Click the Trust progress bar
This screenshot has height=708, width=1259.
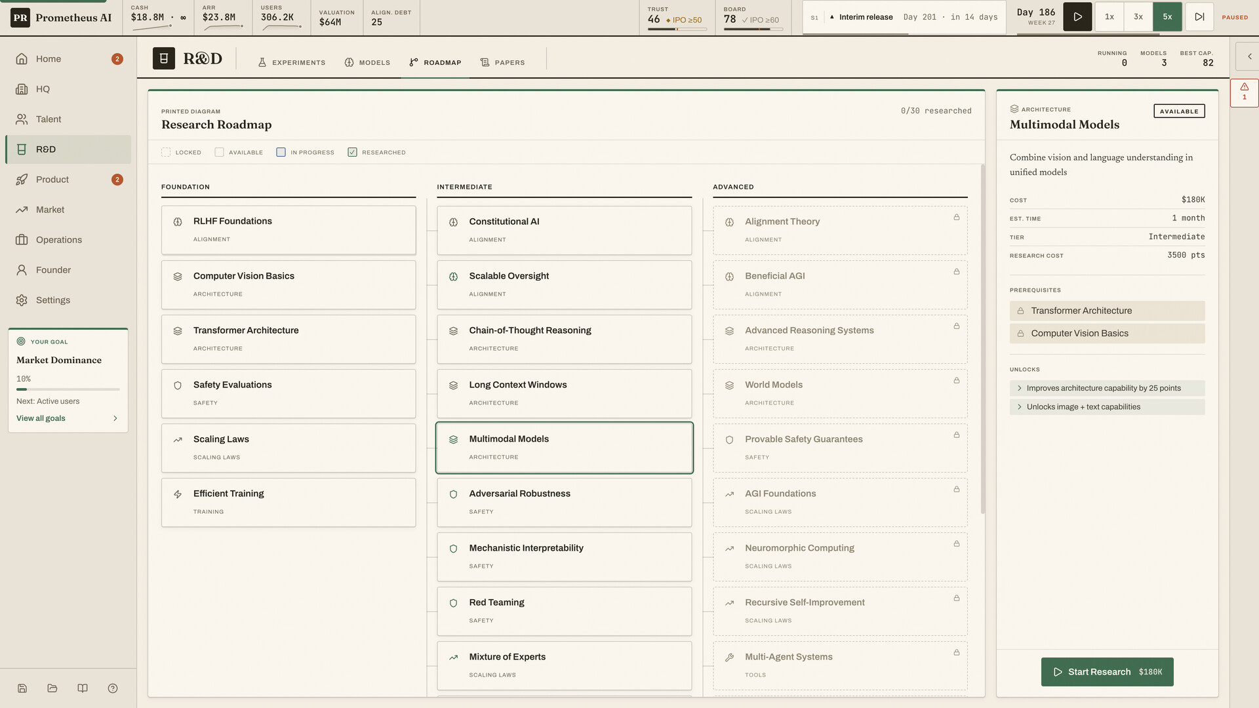pyautogui.click(x=677, y=29)
